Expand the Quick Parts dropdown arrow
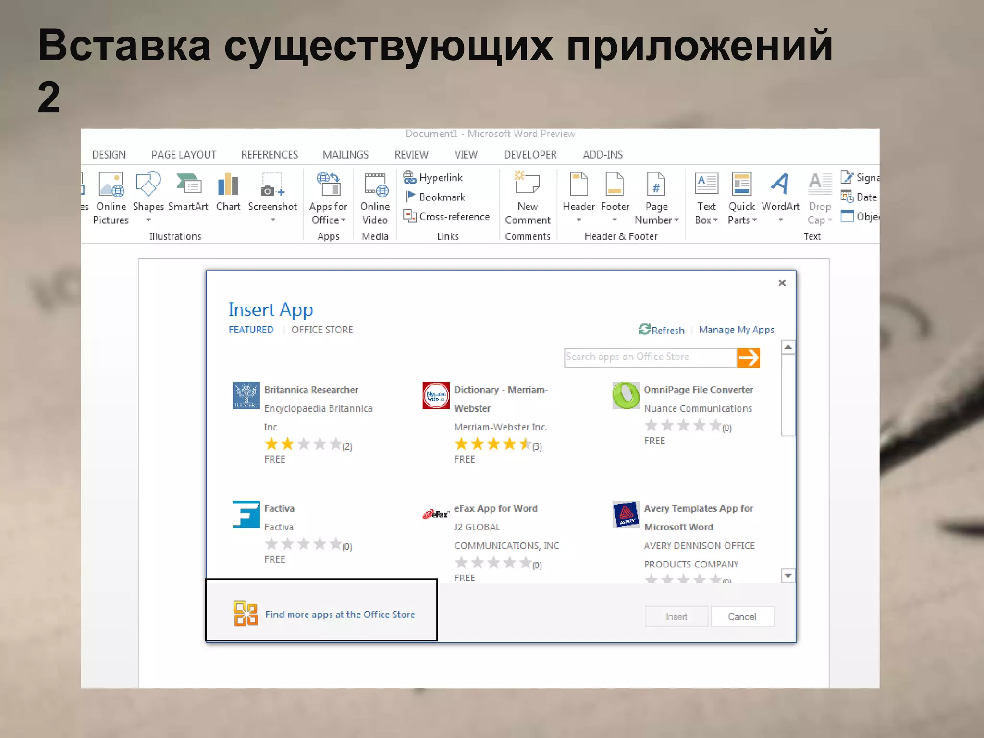 pyautogui.click(x=754, y=220)
